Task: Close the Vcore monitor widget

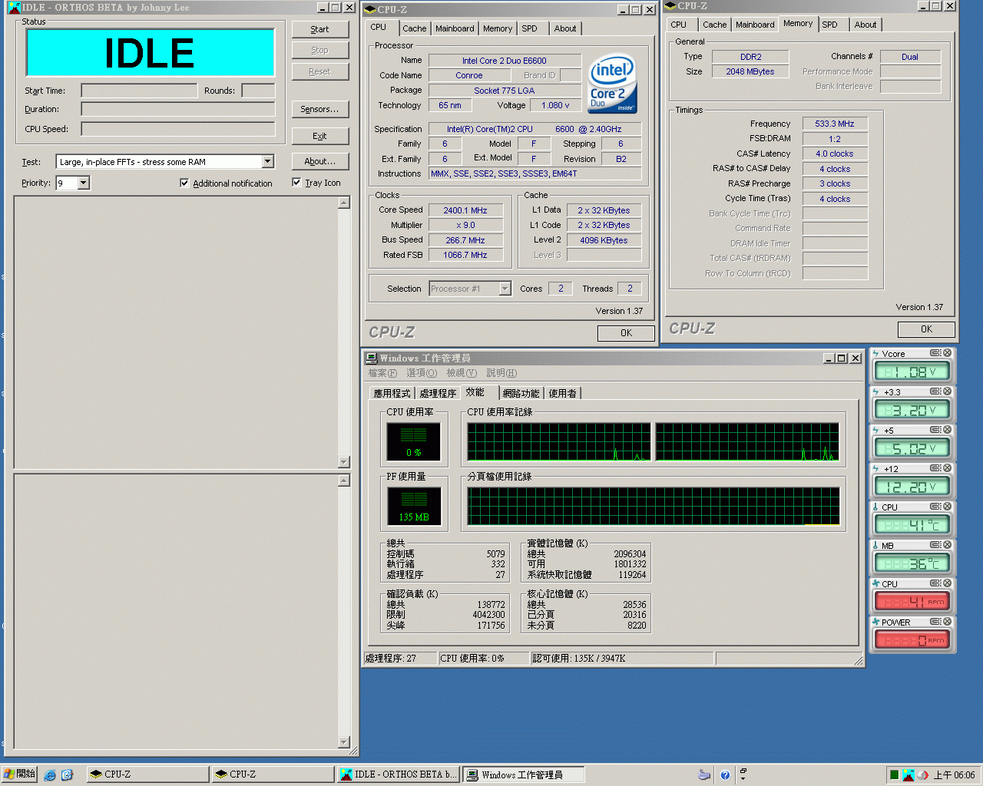Action: [x=947, y=353]
